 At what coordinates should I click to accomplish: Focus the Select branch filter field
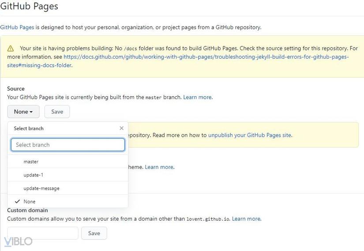pyautogui.click(x=68, y=145)
